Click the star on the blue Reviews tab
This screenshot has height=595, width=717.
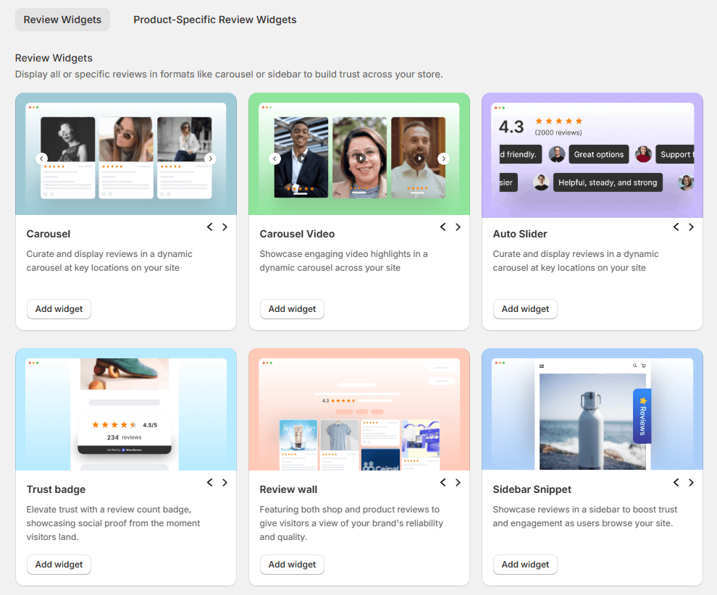643,400
